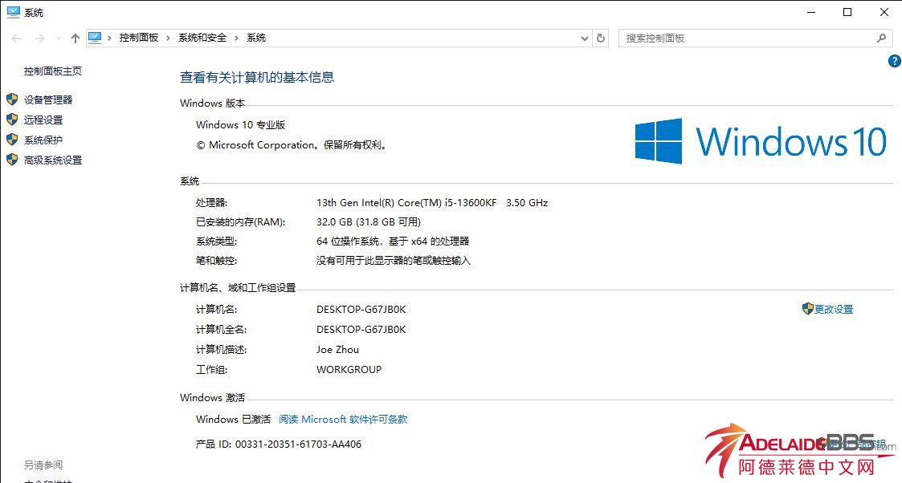Click the shield icon beside 远程设置

(x=12, y=120)
